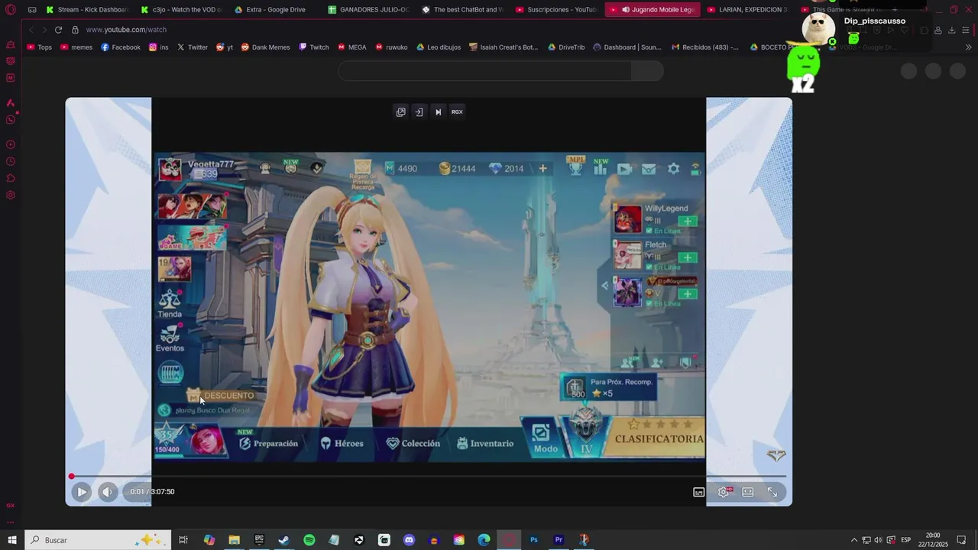Show hidden system tray icons
The image size is (978, 550).
854,540
